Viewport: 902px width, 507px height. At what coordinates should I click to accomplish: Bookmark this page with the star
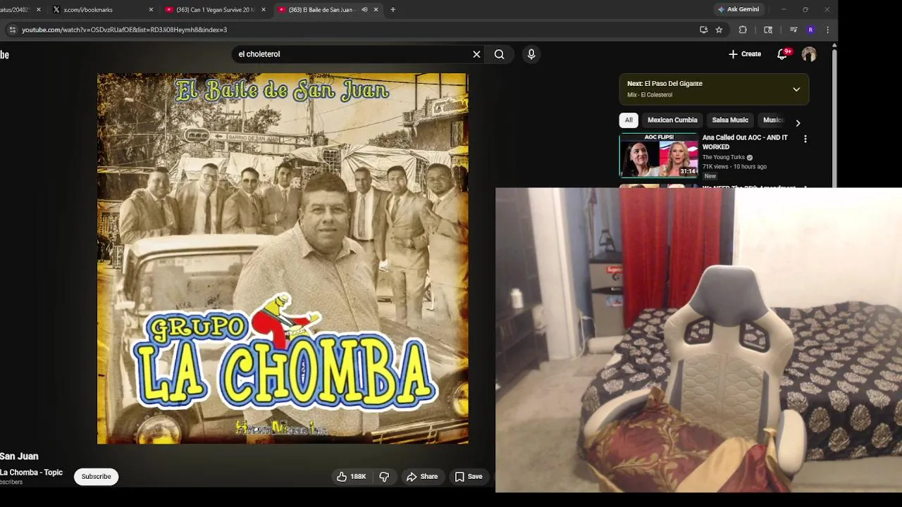point(719,30)
